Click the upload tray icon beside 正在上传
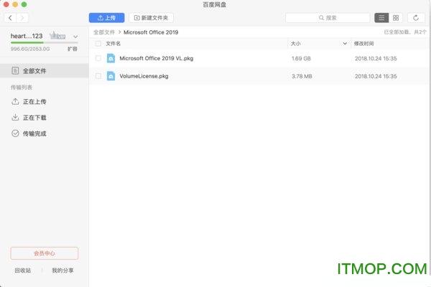The width and height of the screenshot is (431, 287). coord(15,101)
